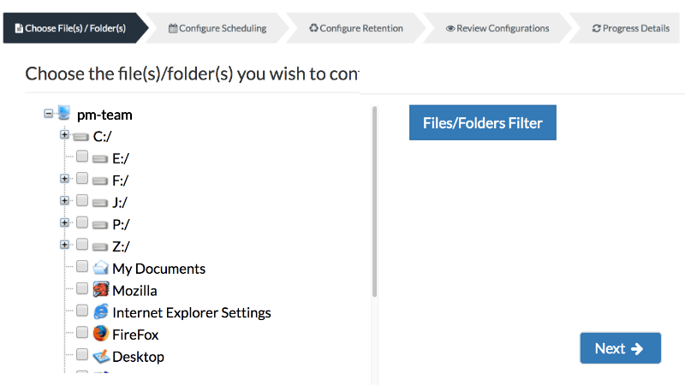This screenshot has width=685, height=385.
Task: Click the Desktop icon in tree
Action: pyautogui.click(x=101, y=356)
